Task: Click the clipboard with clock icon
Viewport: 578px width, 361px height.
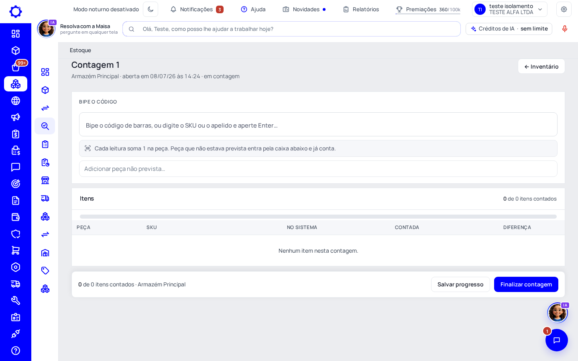Action: 45,162
